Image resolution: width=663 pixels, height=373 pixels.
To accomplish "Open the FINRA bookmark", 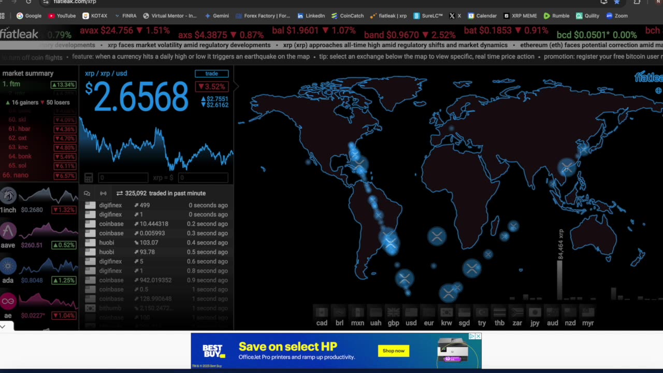I will click(x=126, y=16).
